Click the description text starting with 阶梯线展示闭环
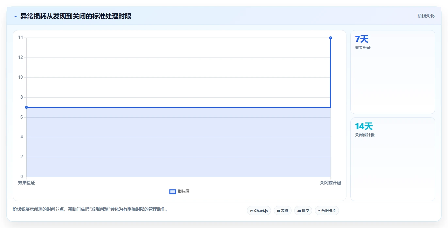 pos(90,209)
